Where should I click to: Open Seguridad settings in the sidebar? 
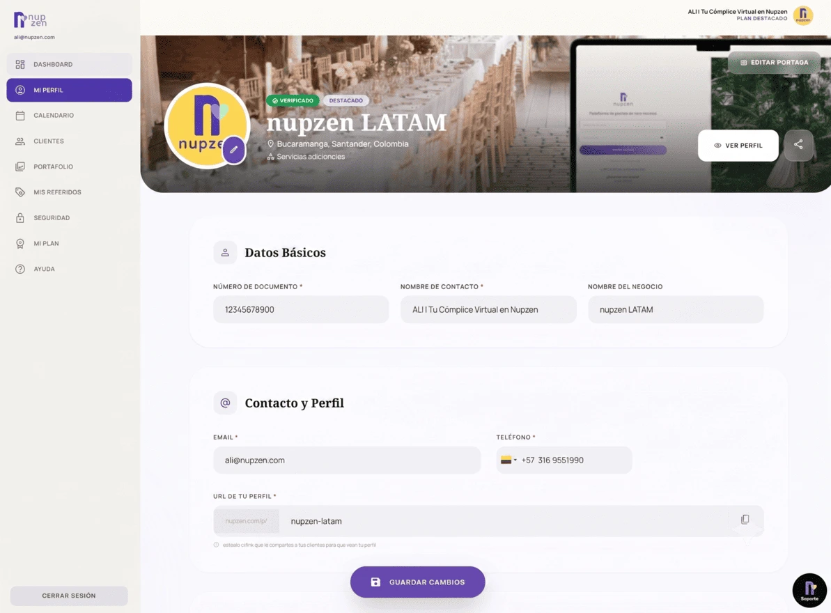click(x=69, y=218)
